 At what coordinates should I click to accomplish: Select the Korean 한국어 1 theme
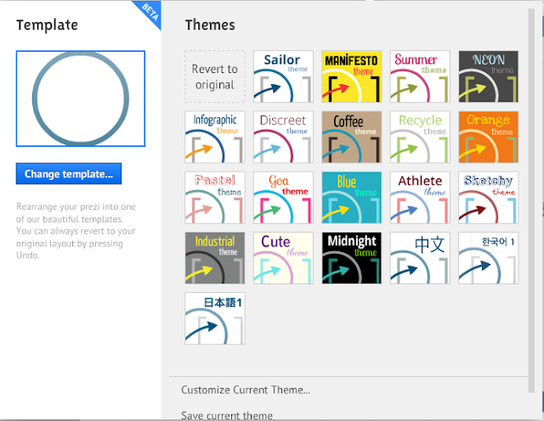[x=488, y=258]
